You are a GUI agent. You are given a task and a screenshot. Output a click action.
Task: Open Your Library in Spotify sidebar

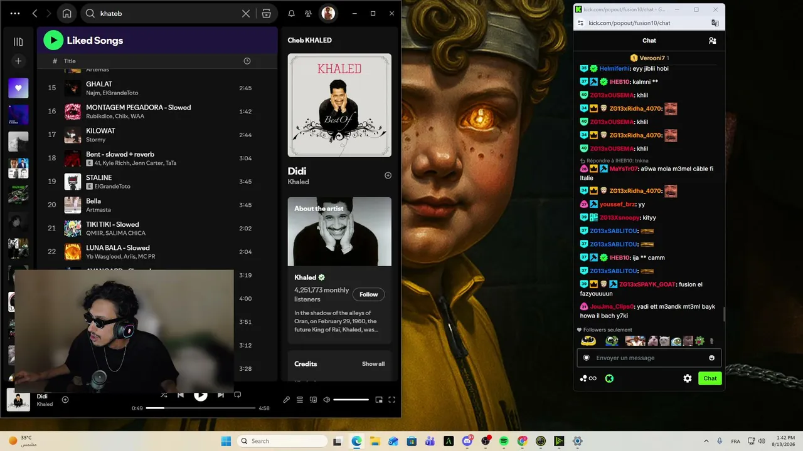point(18,41)
